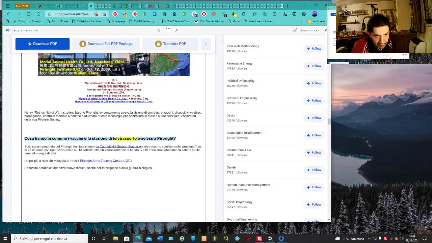Follow Sustainable Development topic

314,135
